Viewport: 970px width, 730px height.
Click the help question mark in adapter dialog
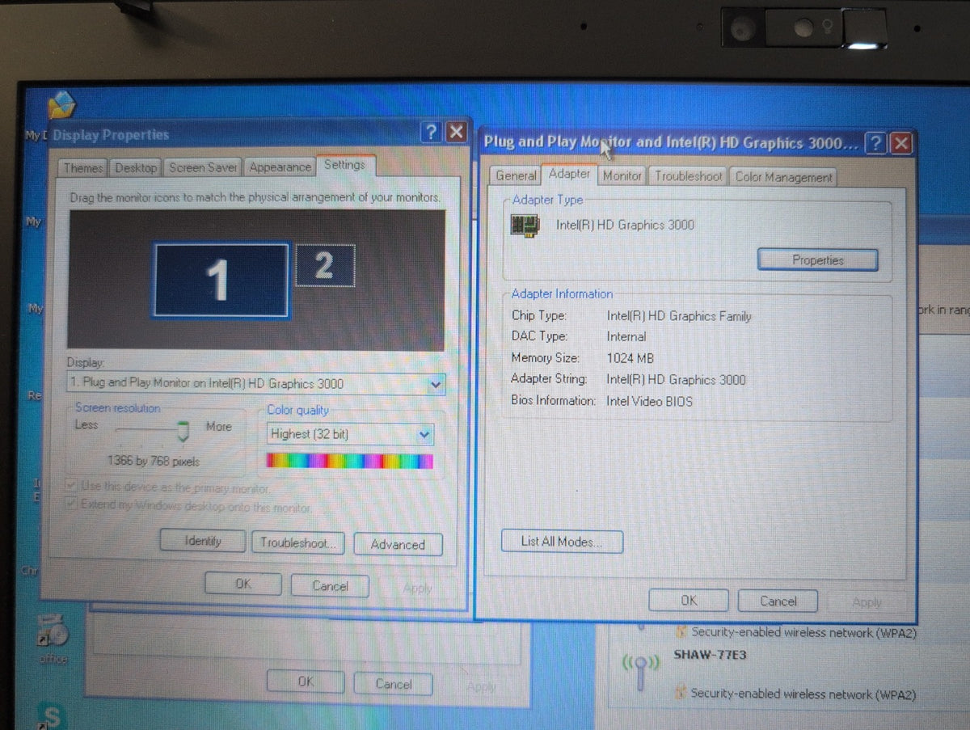(x=875, y=144)
